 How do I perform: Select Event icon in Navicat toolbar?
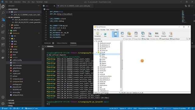(136, 34)
